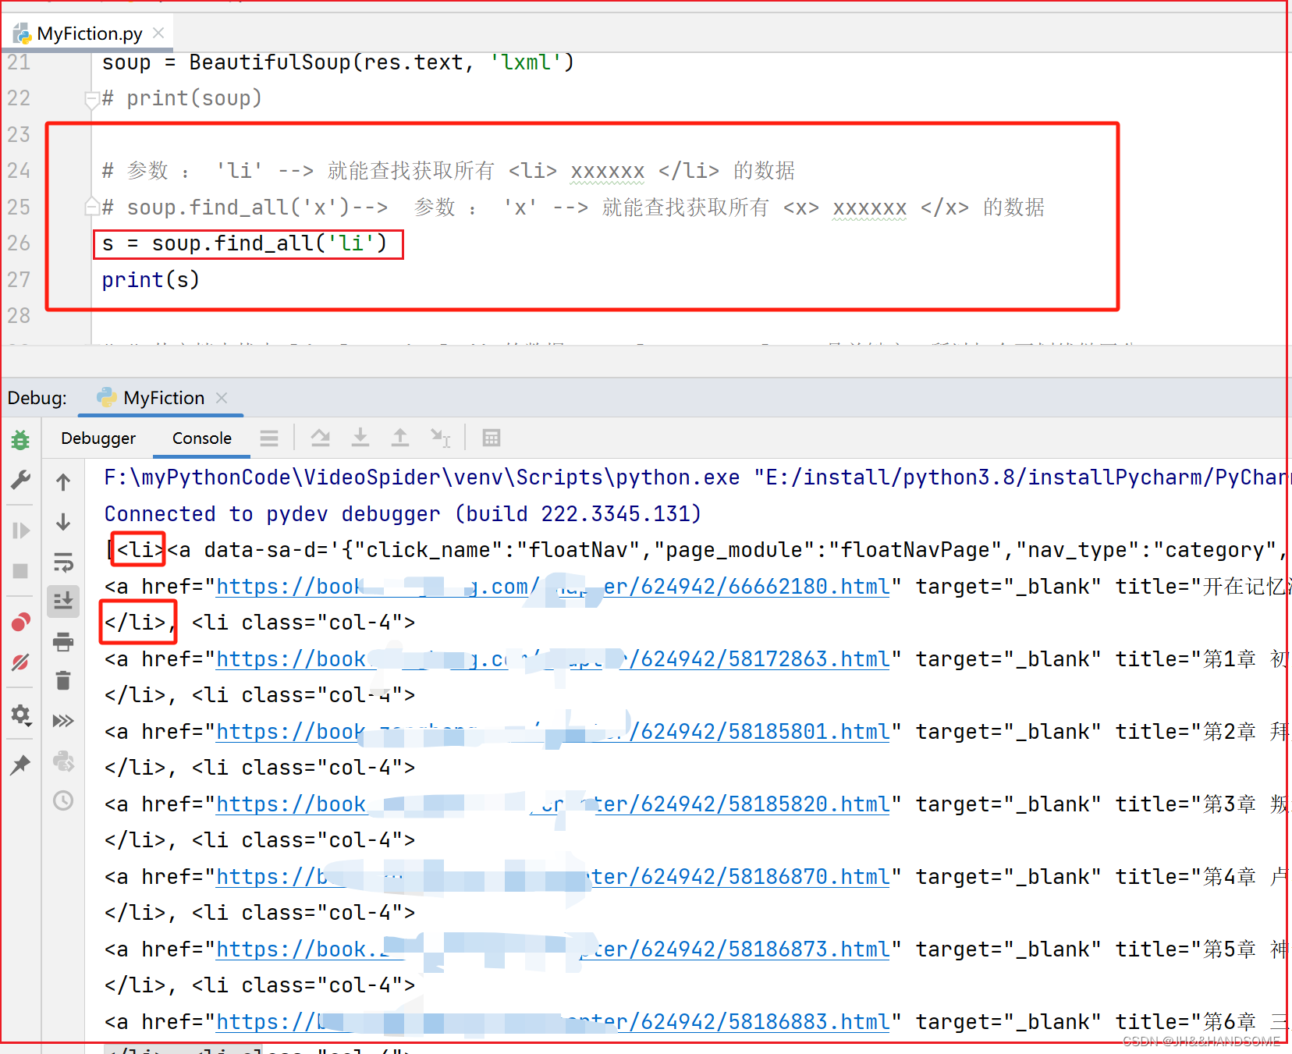The width and height of the screenshot is (1292, 1054).
Task: Select the MyFiction.py editor tab
Action: pos(88,34)
